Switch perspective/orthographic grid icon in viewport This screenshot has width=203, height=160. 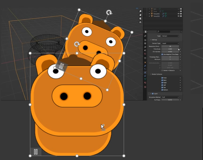point(140,22)
